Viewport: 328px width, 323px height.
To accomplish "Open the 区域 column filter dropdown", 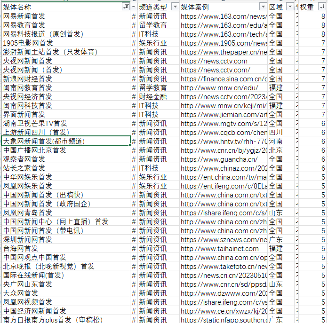I will coord(289,7).
